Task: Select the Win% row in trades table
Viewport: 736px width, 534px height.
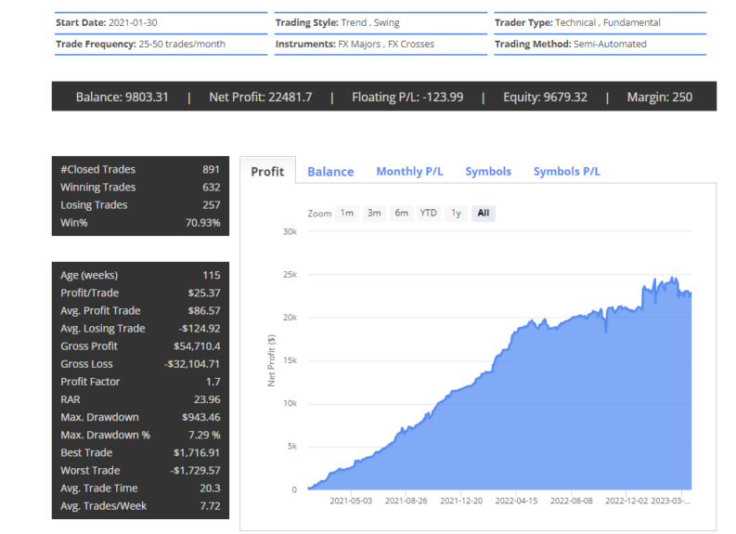Action: (140, 223)
